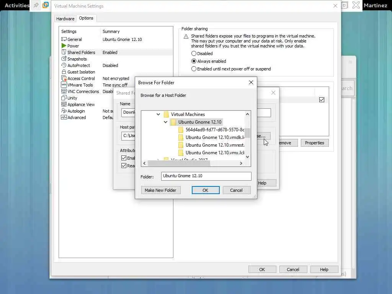Click the Ubuntu Gnome 12.10.vmx.lck folder icon
Viewport: 392px width, 294px height.
pyautogui.click(x=181, y=153)
